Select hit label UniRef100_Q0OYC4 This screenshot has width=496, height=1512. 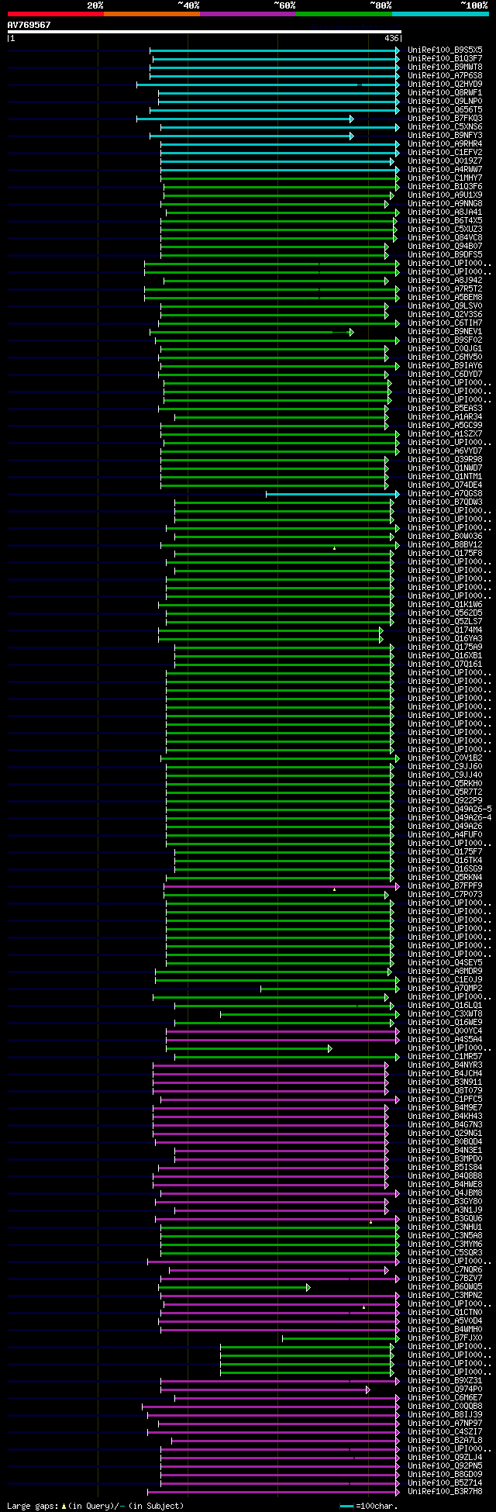pyautogui.click(x=445, y=1030)
